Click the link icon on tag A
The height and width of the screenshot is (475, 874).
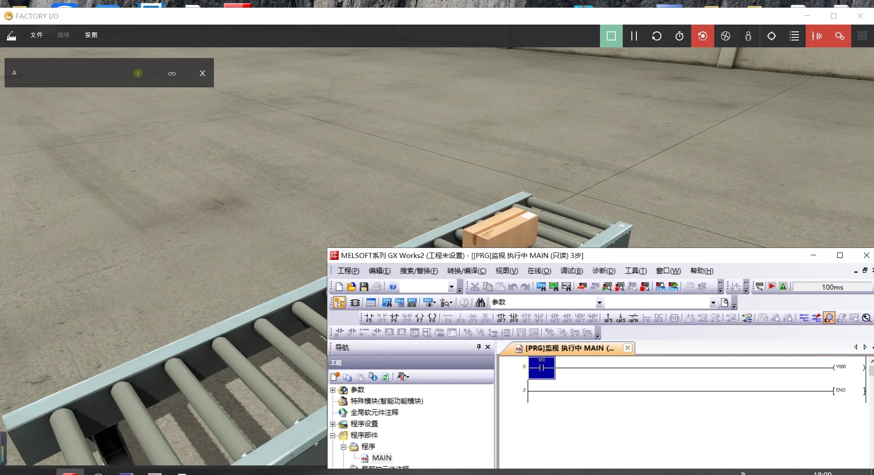pos(172,74)
